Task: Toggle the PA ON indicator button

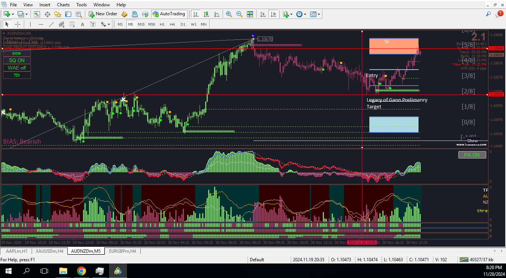Action: (472, 155)
